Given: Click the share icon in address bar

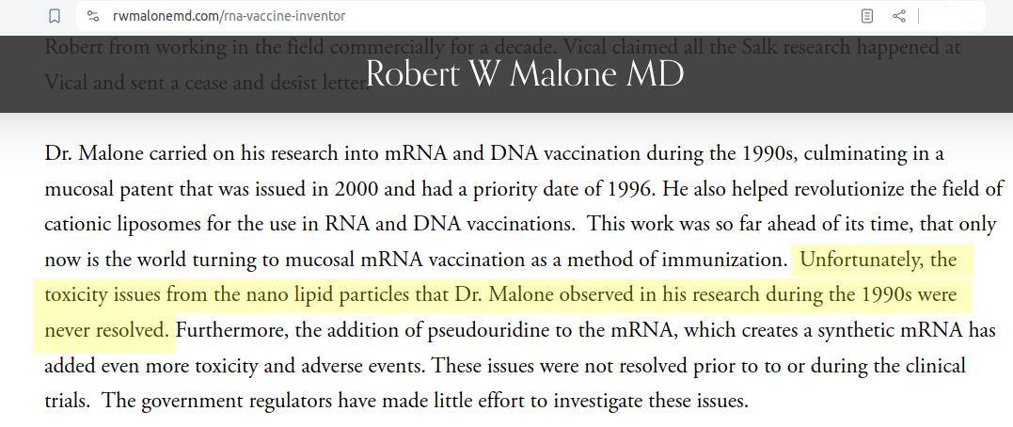Looking at the screenshot, I should coord(899,16).
